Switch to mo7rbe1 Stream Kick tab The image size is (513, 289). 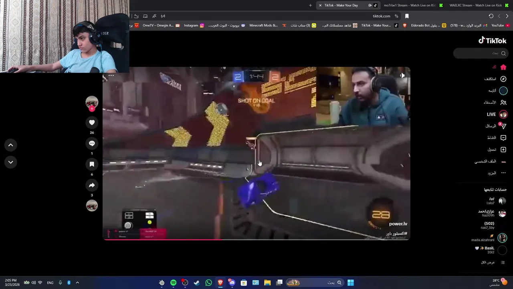pos(413,5)
